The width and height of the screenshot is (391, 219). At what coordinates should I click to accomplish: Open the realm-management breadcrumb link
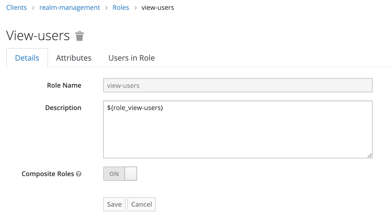70,8
